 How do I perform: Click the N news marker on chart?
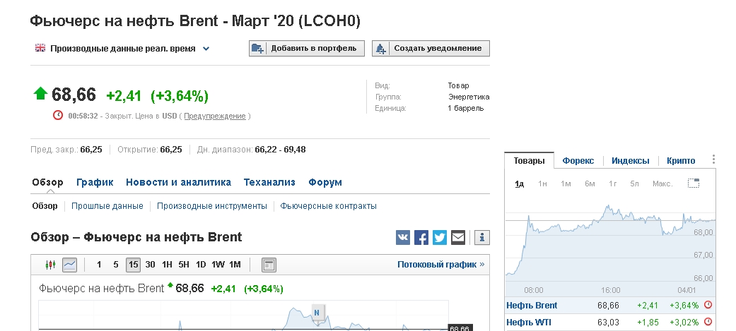coord(317,313)
